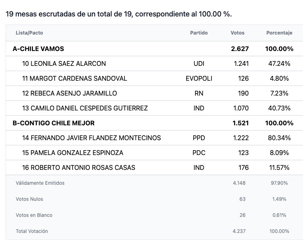The height and width of the screenshot is (251, 303).
Task: Select candidate 11 Margot Cardenas Sandoval
Action: [x=155, y=78]
